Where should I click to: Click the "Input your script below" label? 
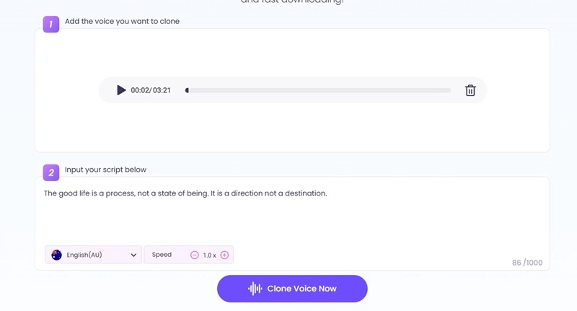click(105, 170)
